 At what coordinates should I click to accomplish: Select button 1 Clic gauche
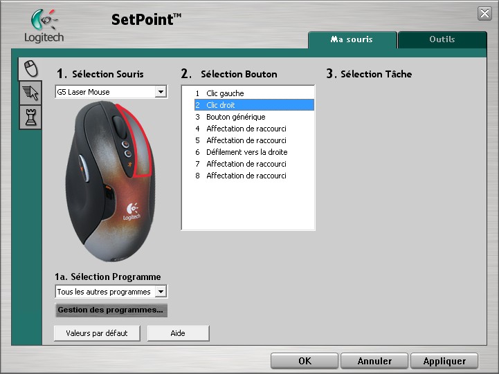click(254, 93)
